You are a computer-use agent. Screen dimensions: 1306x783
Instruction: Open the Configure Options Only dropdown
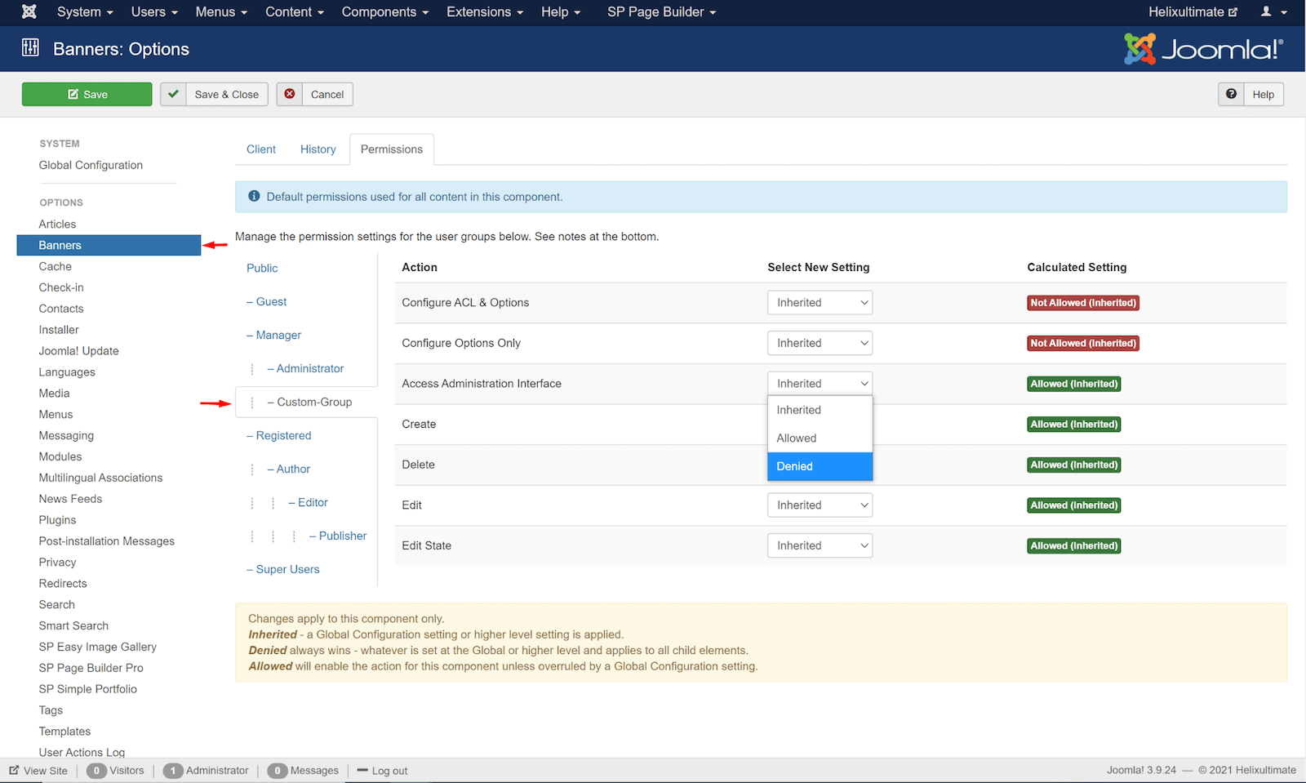(820, 343)
